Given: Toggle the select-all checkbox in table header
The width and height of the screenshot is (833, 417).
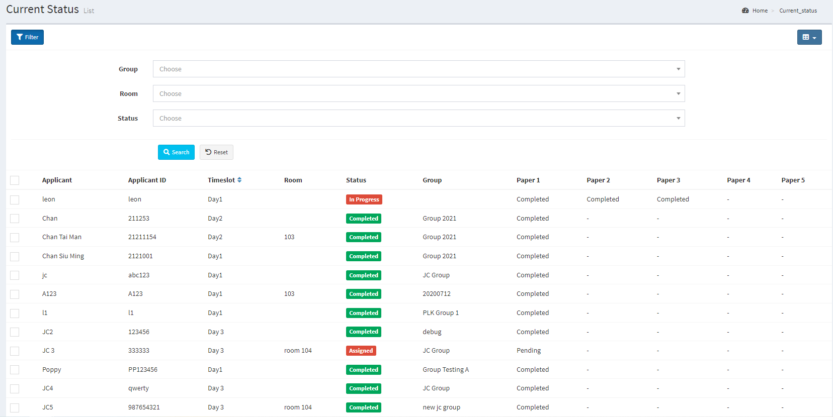Looking at the screenshot, I should [x=15, y=180].
